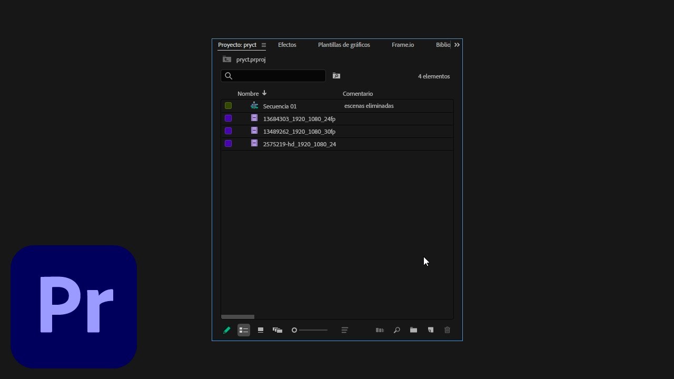This screenshot has width=674, height=379.
Task: Select the 13684303_1920_1080_24fp clip name
Action: (299, 119)
